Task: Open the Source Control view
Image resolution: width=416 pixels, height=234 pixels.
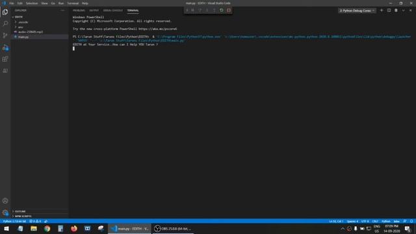Action: 5,35
